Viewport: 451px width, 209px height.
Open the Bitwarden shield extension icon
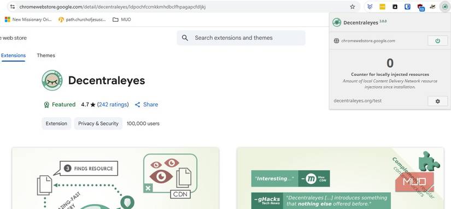coord(407,7)
